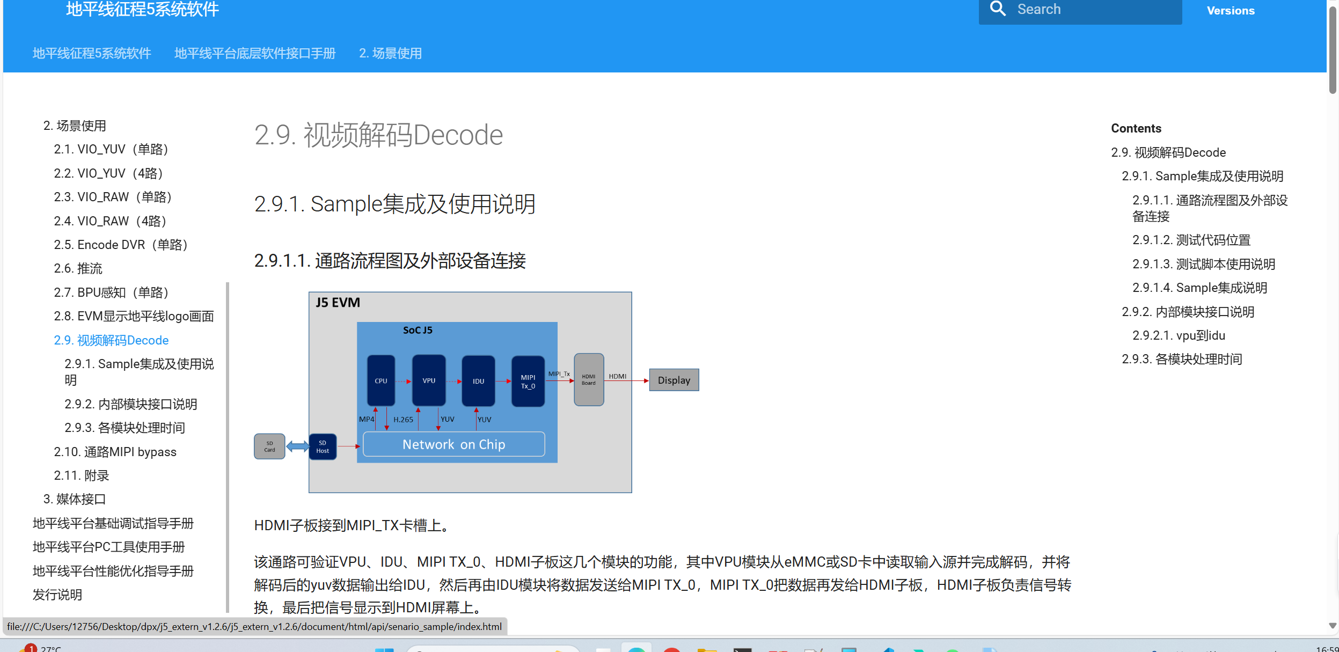1339x652 pixels.
Task: Open the Versions menu
Action: [x=1230, y=11]
